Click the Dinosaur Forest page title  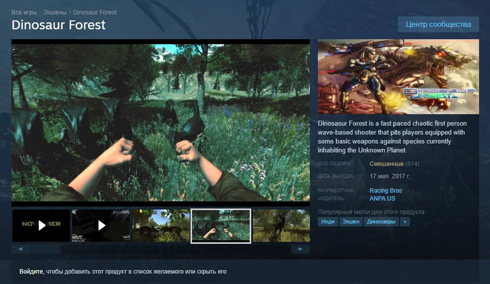(58, 25)
